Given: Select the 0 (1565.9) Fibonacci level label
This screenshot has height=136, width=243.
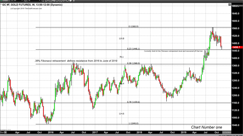Looking at the screenshot, I should [133, 27].
